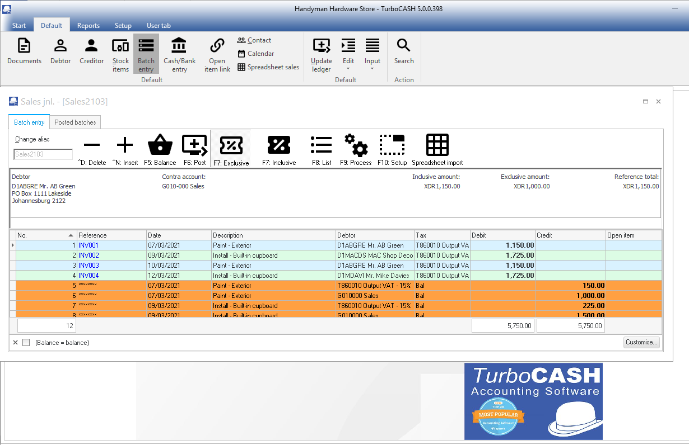Click the Spreadsheet import grid icon
689x445 pixels.
[437, 150]
